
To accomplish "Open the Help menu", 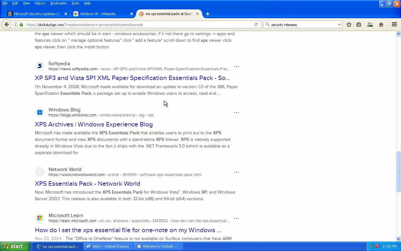I will 87,3.
